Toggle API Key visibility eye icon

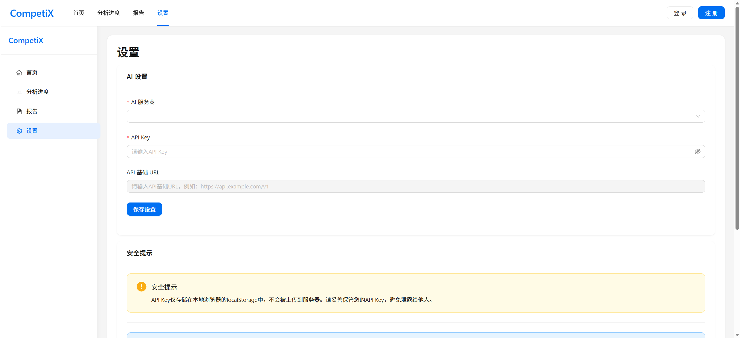point(698,152)
